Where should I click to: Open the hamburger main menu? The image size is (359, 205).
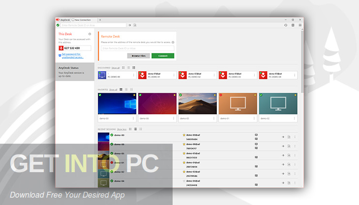(x=300, y=25)
